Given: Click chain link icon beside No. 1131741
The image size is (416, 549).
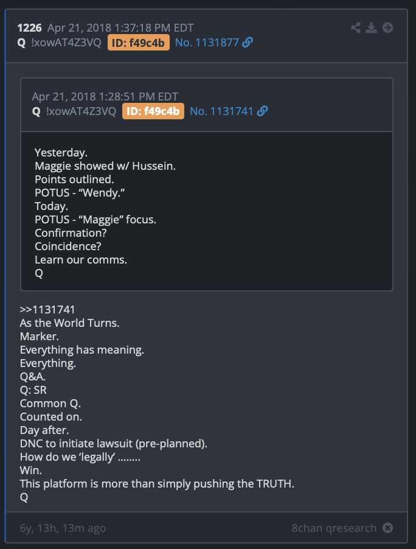Looking at the screenshot, I should tap(262, 111).
